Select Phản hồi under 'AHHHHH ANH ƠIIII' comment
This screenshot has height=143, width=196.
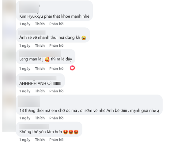[x=57, y=91]
